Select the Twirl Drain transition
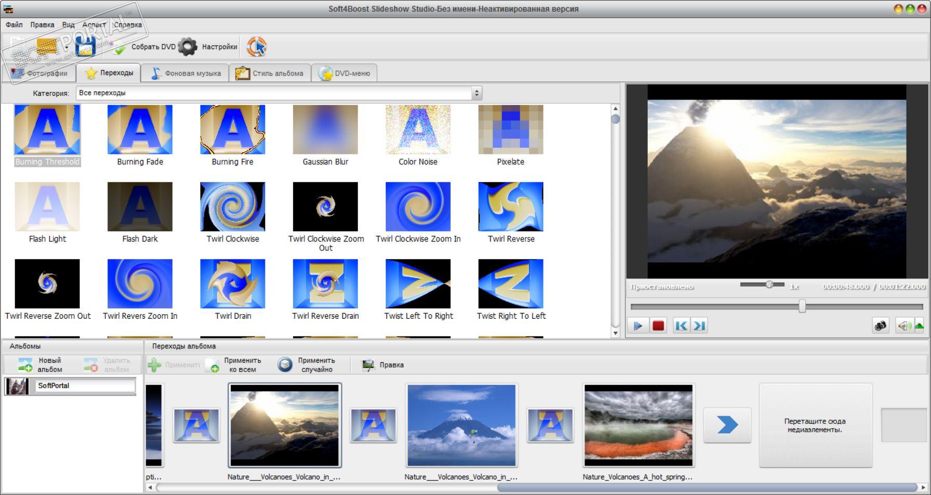This screenshot has height=495, width=931. (232, 290)
